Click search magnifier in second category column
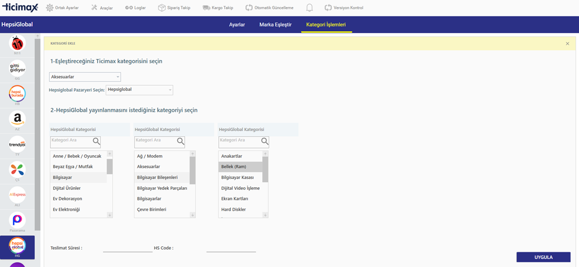 point(181,141)
